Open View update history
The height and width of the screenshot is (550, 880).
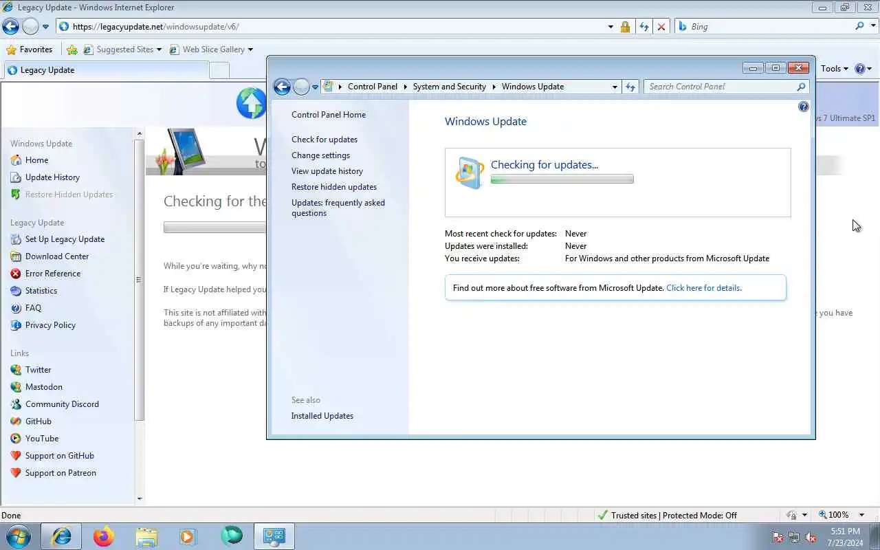click(x=327, y=171)
